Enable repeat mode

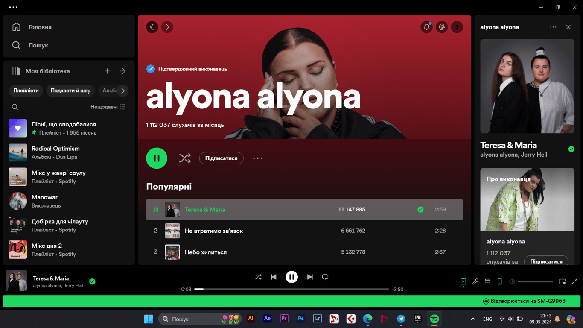tap(325, 277)
